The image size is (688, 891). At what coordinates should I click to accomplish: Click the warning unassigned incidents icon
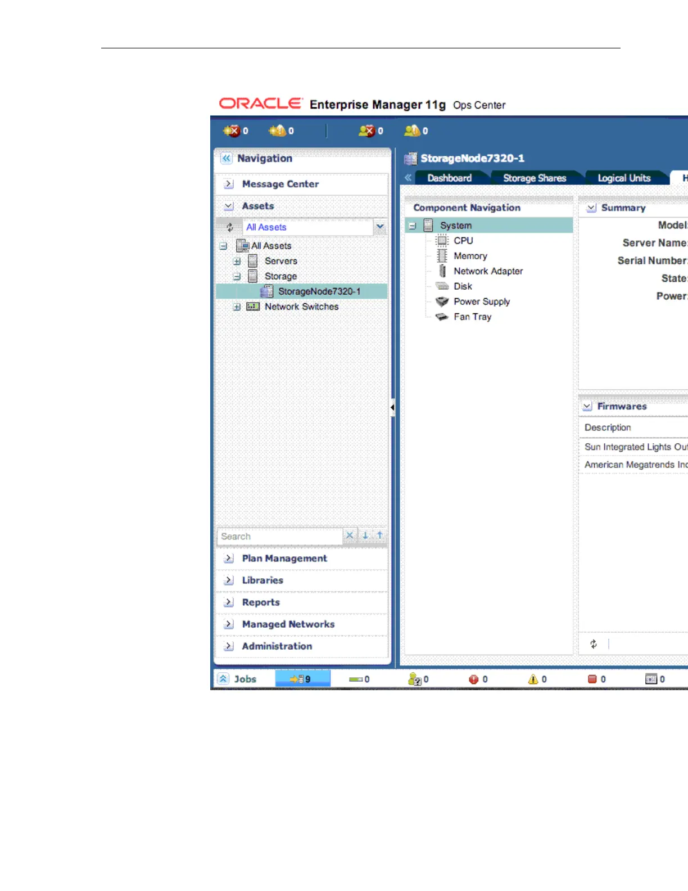(277, 130)
